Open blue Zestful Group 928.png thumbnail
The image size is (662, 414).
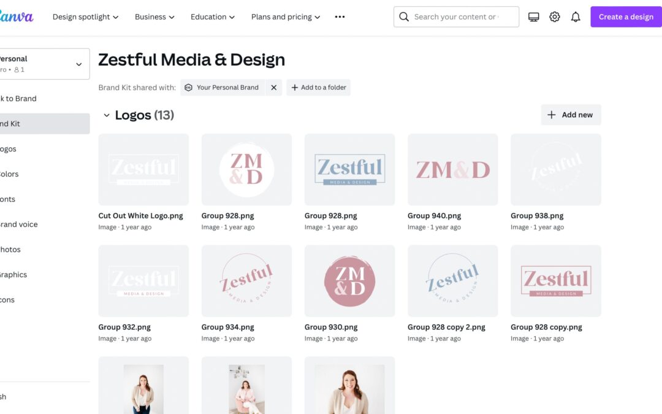point(349,169)
